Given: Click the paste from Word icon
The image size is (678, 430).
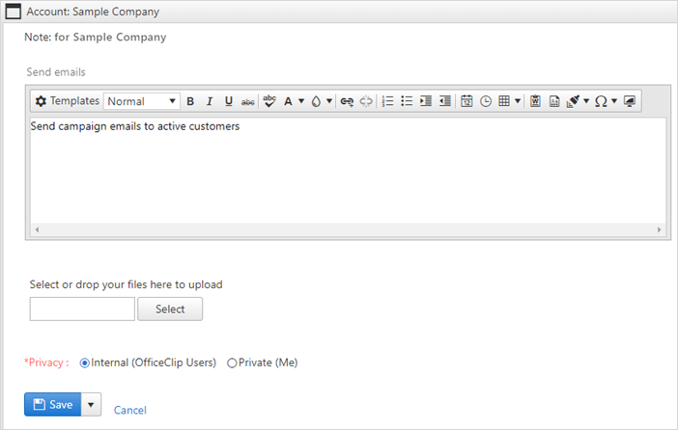Looking at the screenshot, I should [535, 101].
